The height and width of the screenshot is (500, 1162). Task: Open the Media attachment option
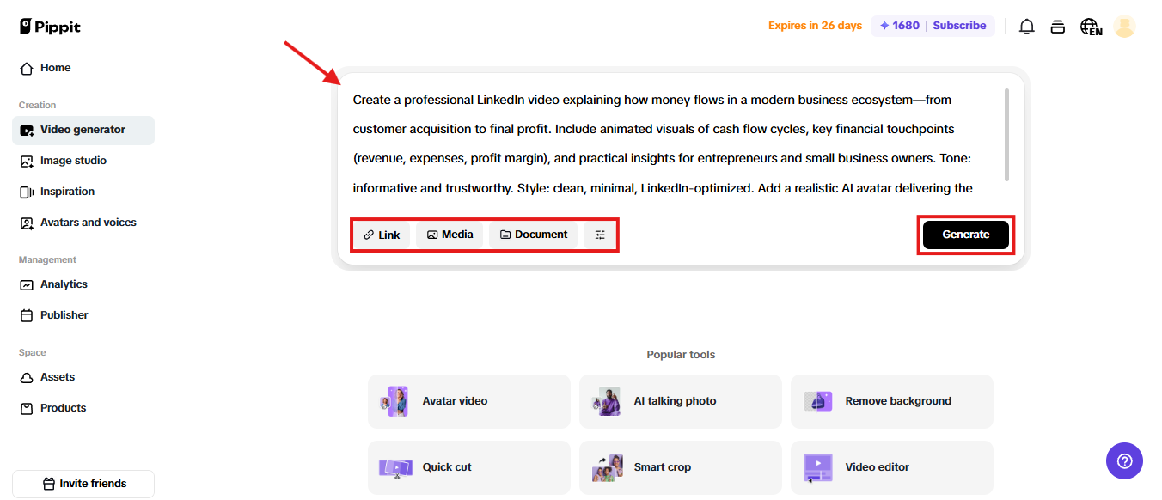click(x=449, y=234)
